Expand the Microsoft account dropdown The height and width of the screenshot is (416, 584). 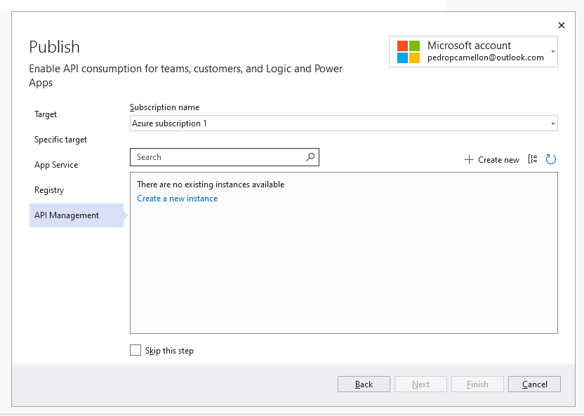[x=554, y=51]
